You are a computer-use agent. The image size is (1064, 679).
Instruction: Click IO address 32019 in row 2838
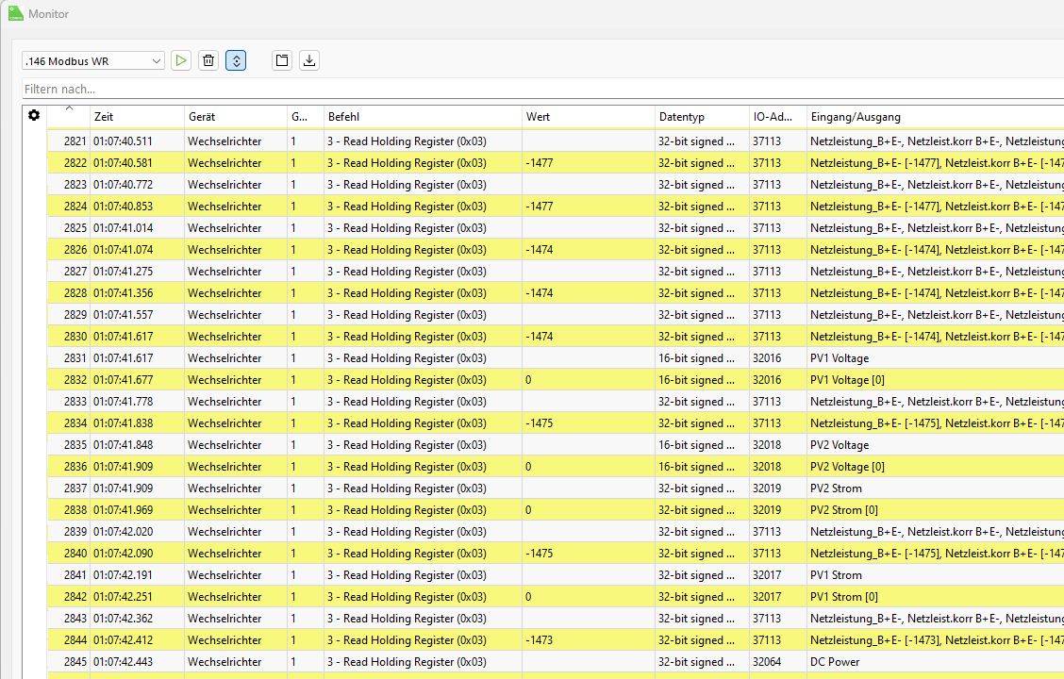coord(767,510)
